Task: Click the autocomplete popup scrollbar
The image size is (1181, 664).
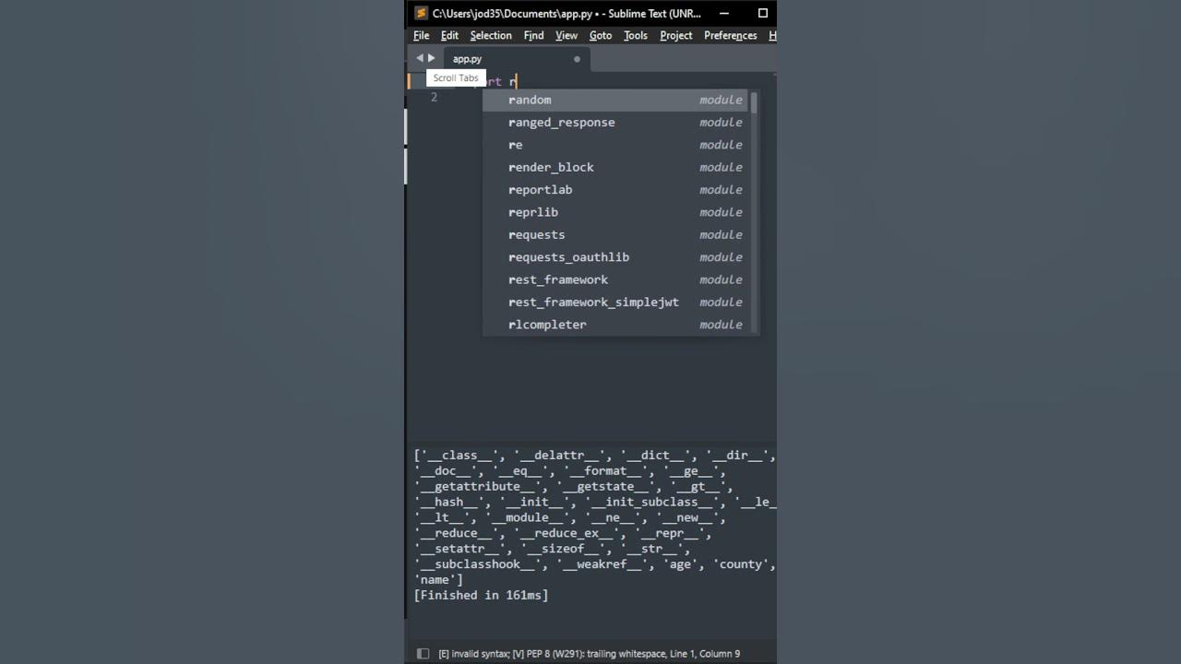Action: point(754,102)
